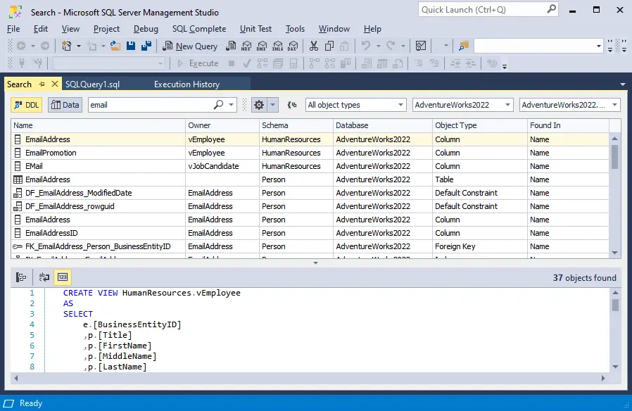Click the code preview vertical scrollbar thumb
Image resolution: width=632 pixels, height=411 pixels.
click(615, 305)
